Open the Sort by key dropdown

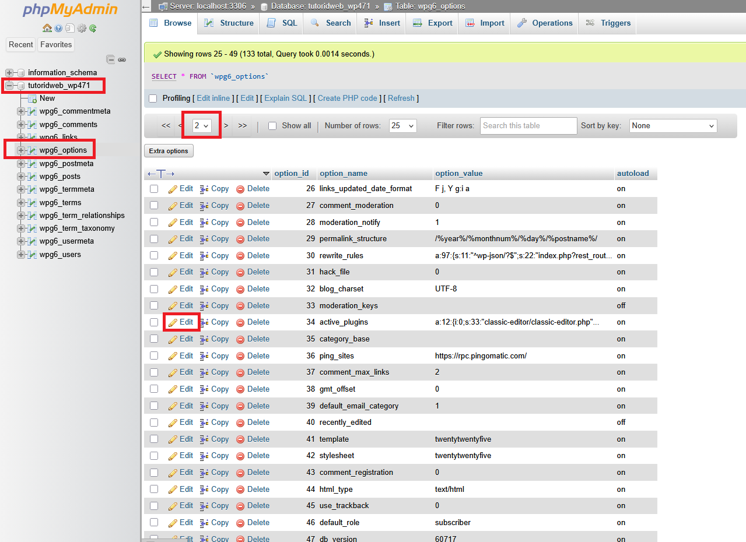pyautogui.click(x=673, y=125)
